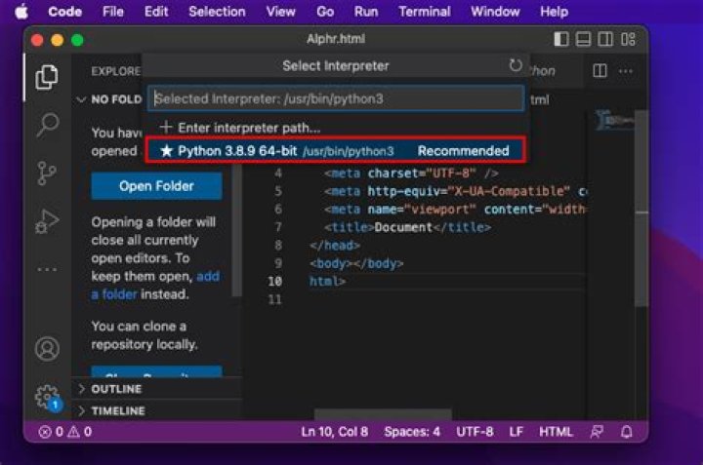Expand the OUTLINE section

click(x=117, y=389)
